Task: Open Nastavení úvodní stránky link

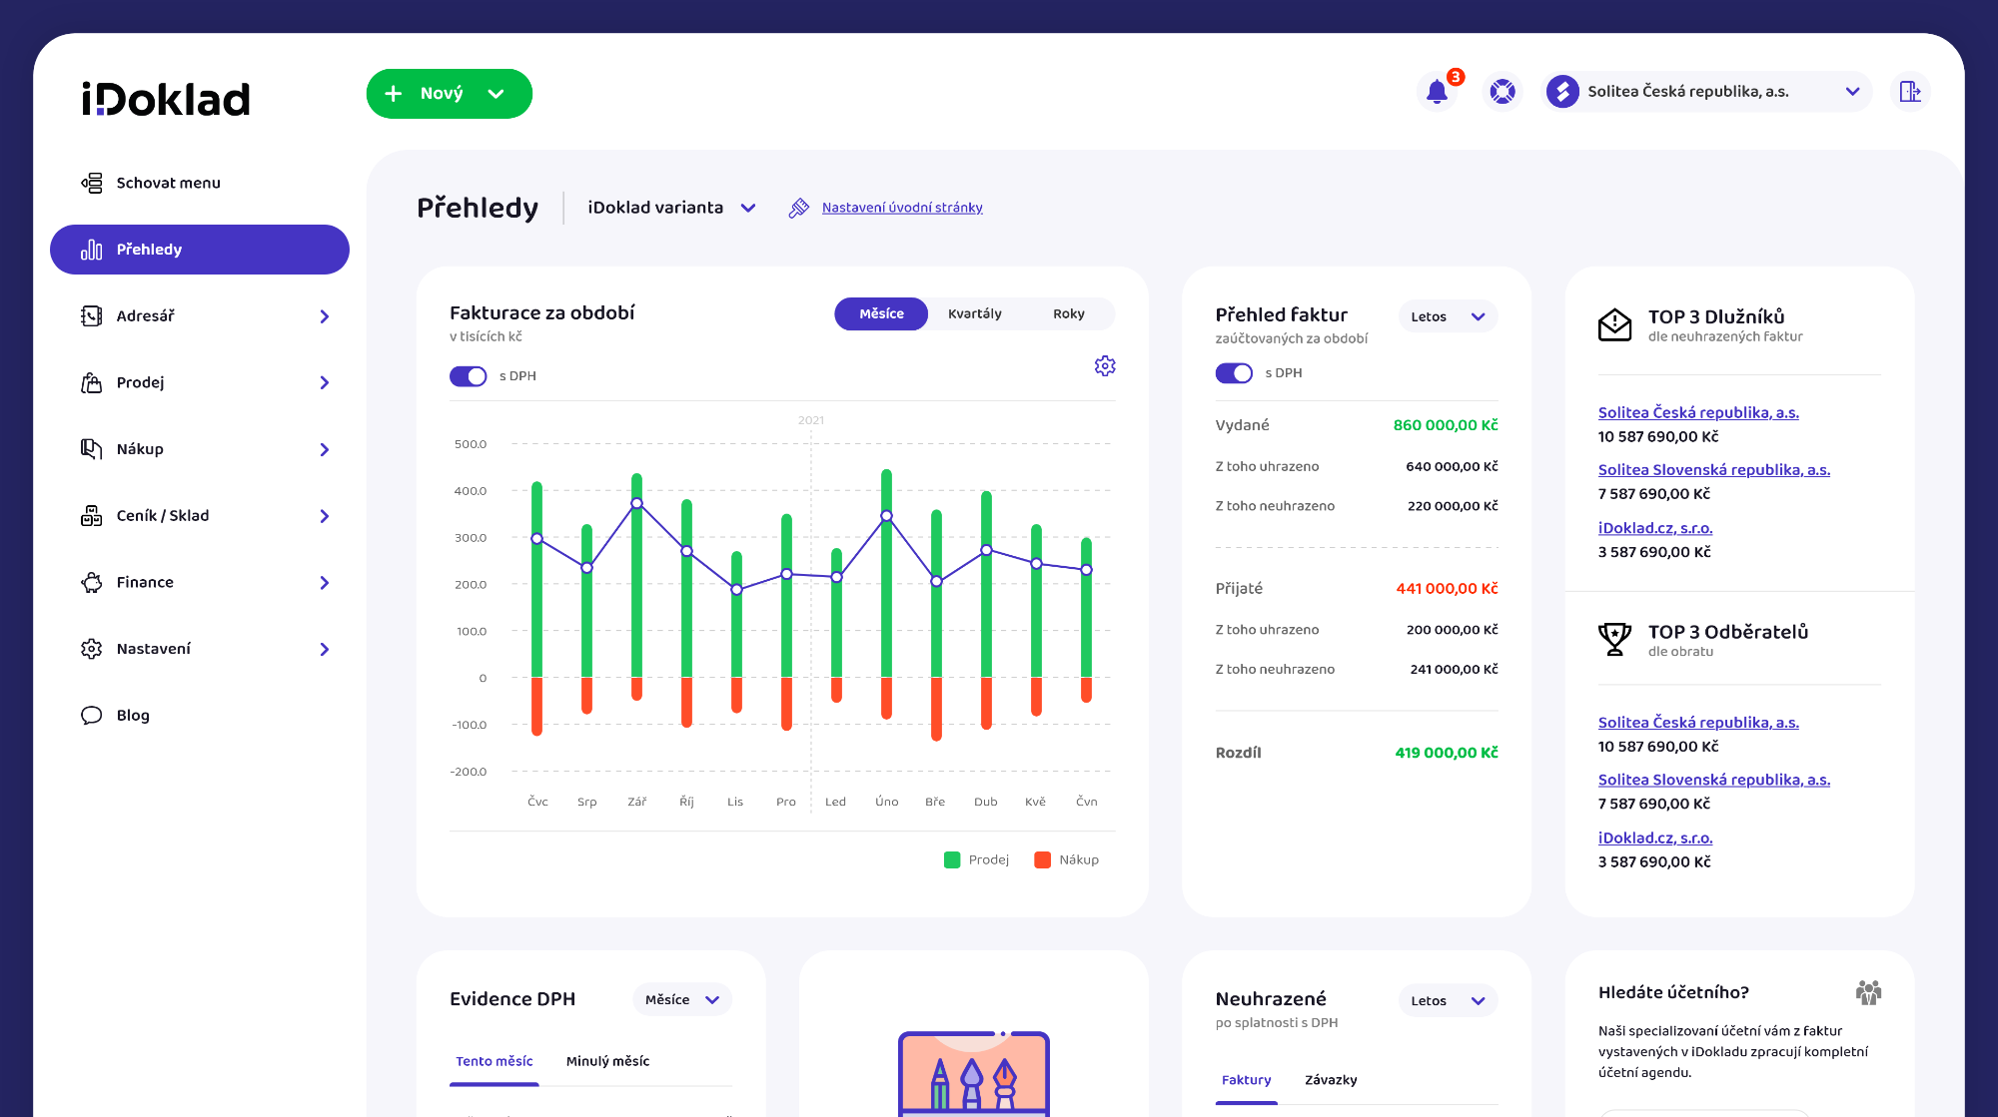Action: tap(902, 208)
